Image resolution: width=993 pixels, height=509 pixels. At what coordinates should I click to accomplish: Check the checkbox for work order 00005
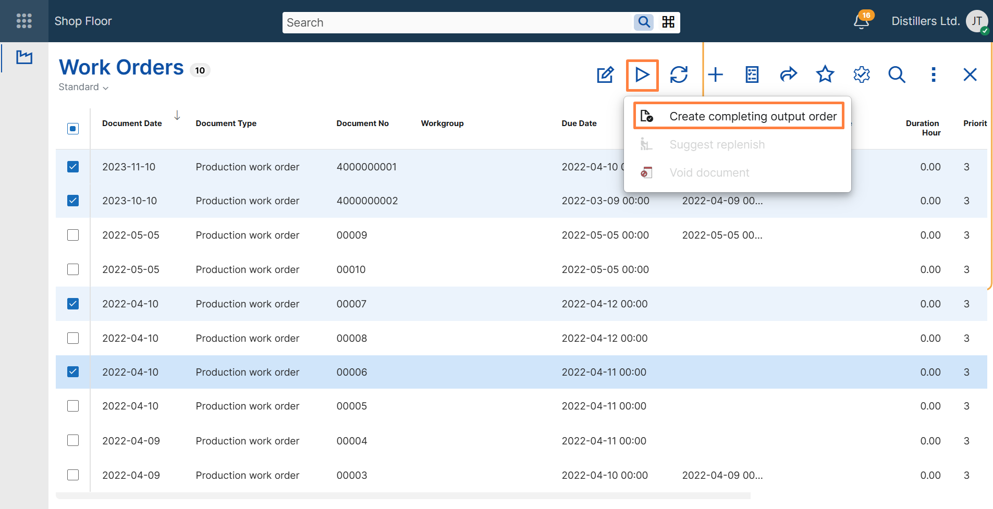(72, 405)
